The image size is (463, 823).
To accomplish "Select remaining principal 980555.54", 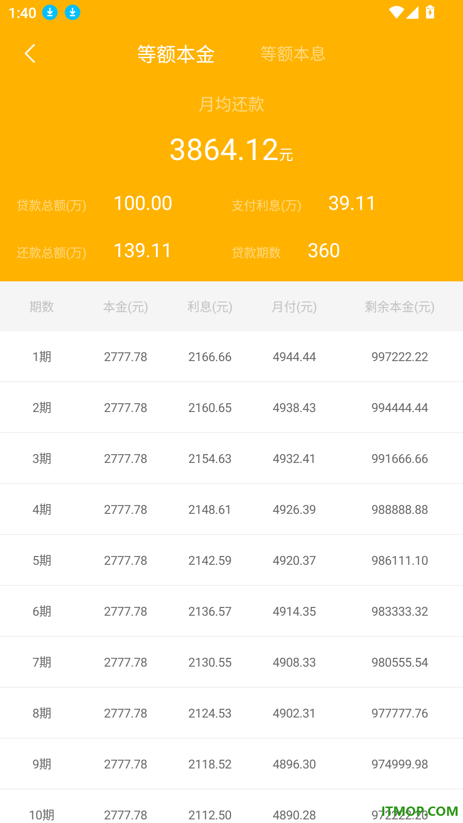I will [400, 663].
